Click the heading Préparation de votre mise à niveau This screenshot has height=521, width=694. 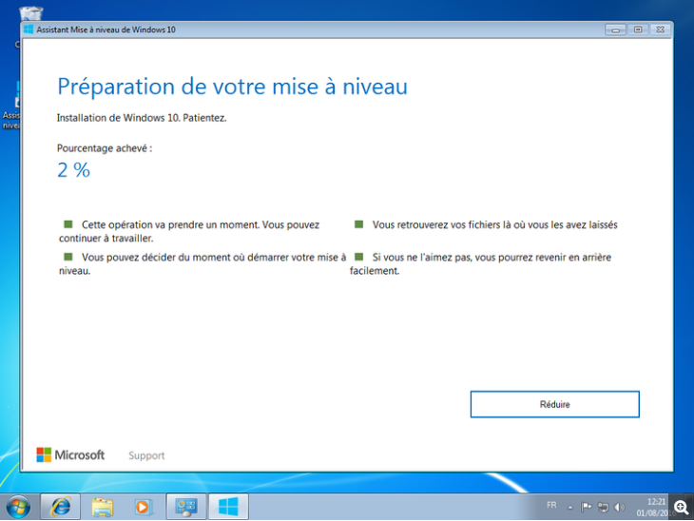click(x=232, y=87)
